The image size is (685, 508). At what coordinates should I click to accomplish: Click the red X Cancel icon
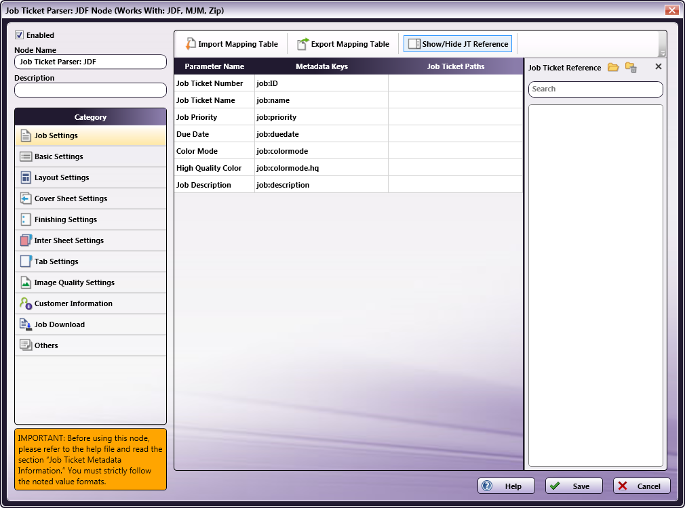point(623,486)
